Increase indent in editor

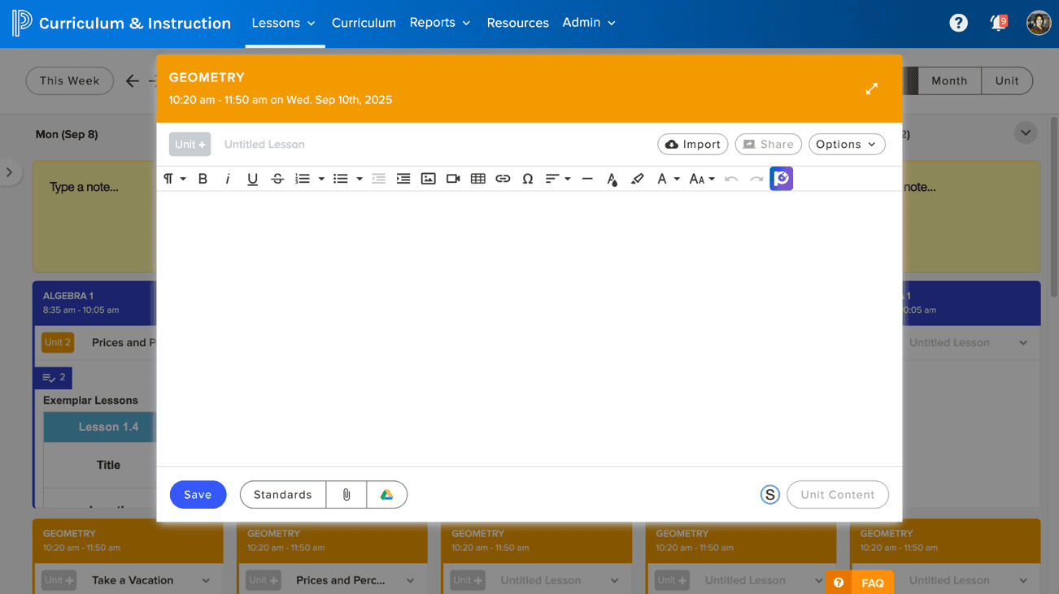(403, 179)
